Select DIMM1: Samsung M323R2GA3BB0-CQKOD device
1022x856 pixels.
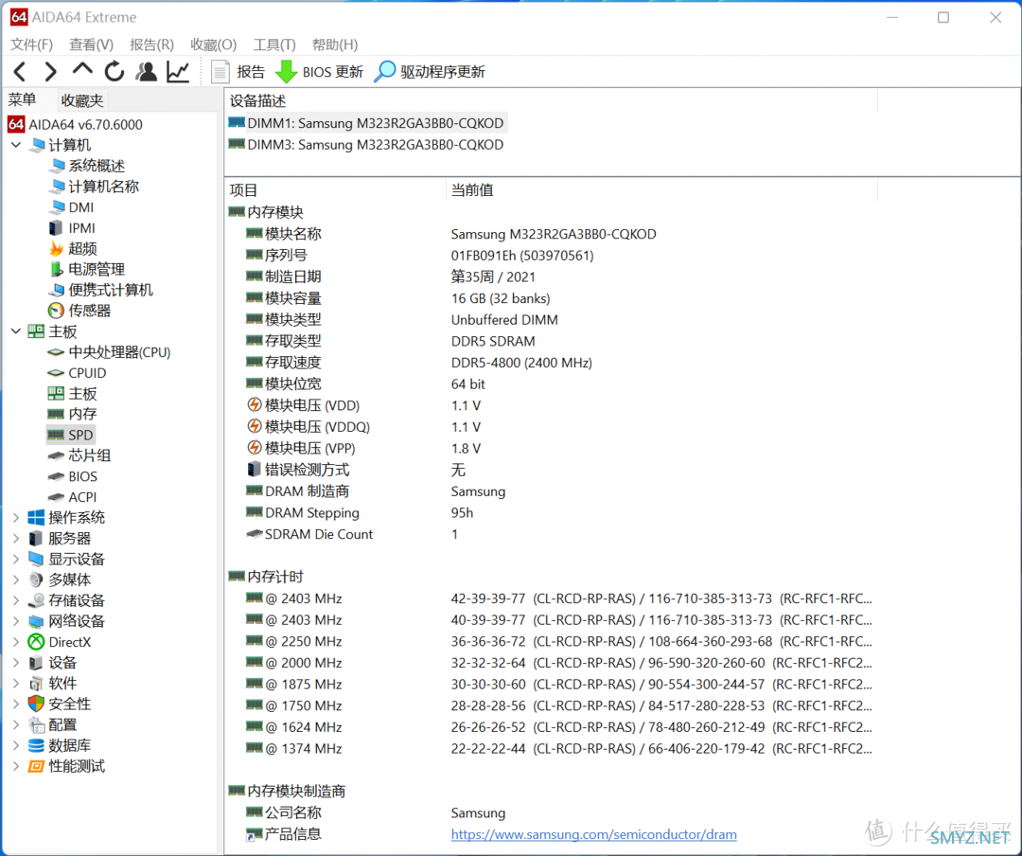coord(366,123)
